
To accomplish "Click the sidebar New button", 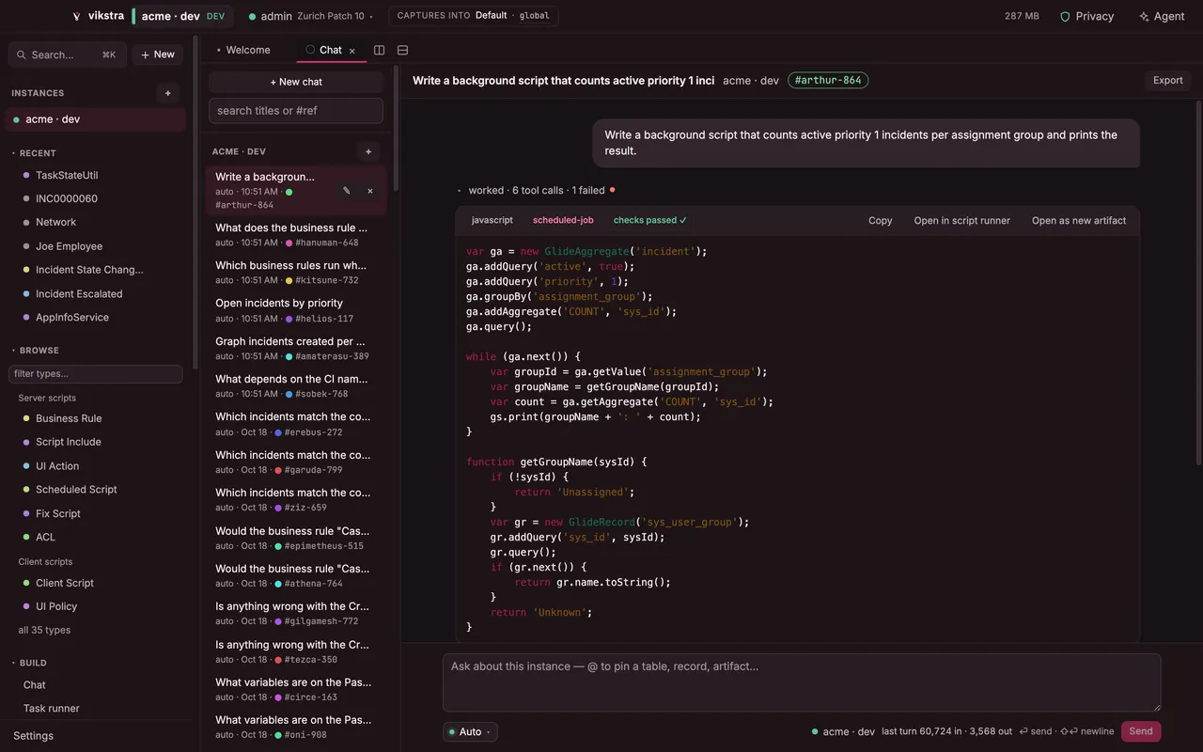I will [x=158, y=55].
